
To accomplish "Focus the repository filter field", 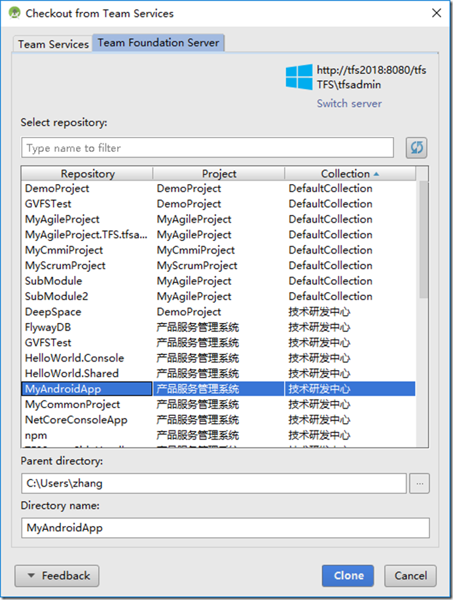I will click(208, 147).
